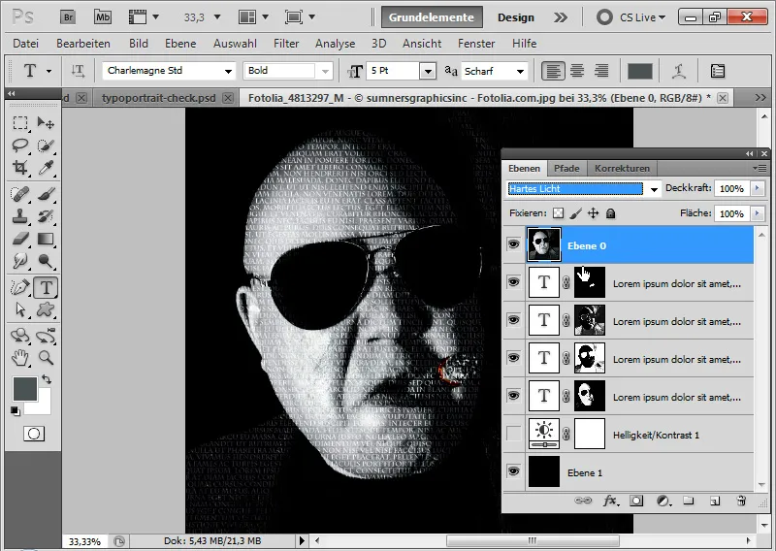Open the Auswahl menu
The image size is (776, 551).
235,44
